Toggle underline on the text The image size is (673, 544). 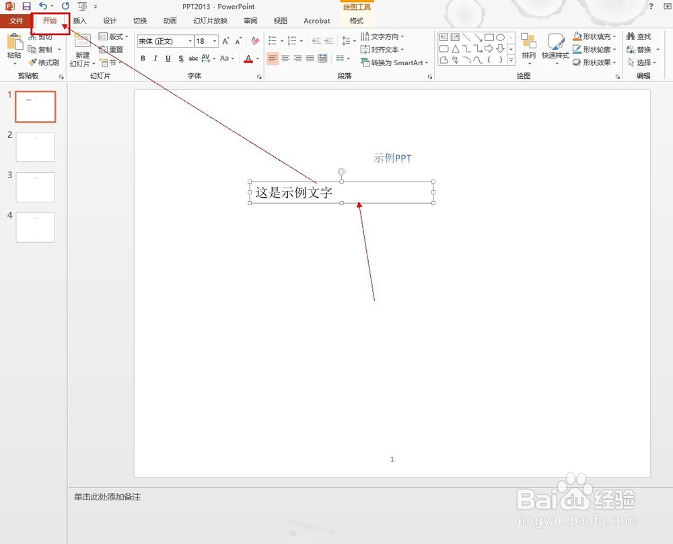click(x=168, y=59)
